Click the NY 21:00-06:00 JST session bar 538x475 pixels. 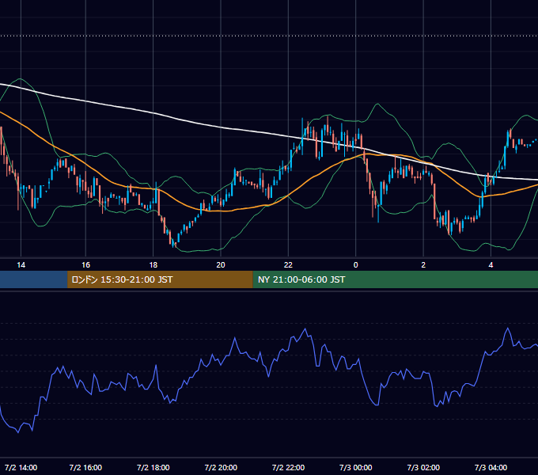coord(396,279)
